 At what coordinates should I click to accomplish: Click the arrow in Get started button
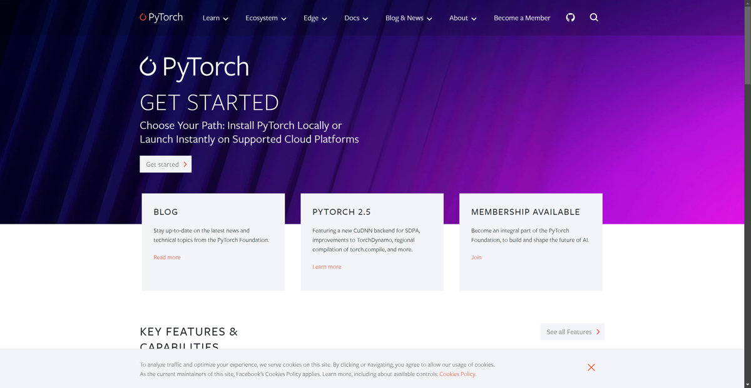tap(185, 164)
